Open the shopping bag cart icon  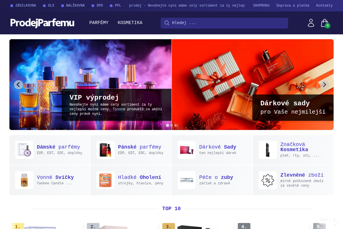pos(325,23)
